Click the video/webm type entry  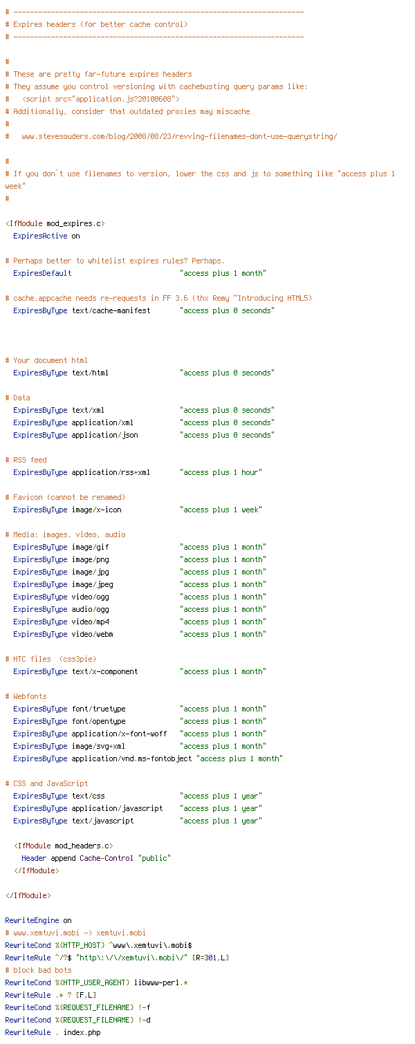[92, 634]
